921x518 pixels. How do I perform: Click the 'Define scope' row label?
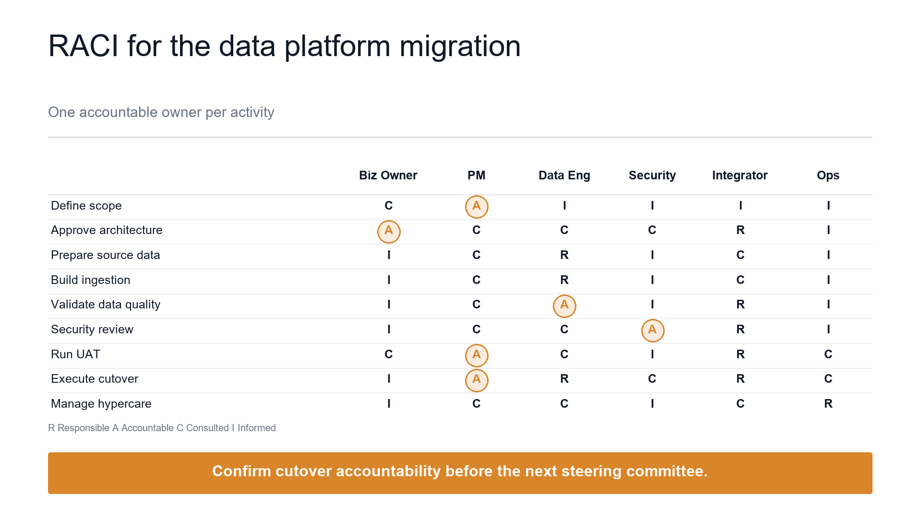click(86, 206)
